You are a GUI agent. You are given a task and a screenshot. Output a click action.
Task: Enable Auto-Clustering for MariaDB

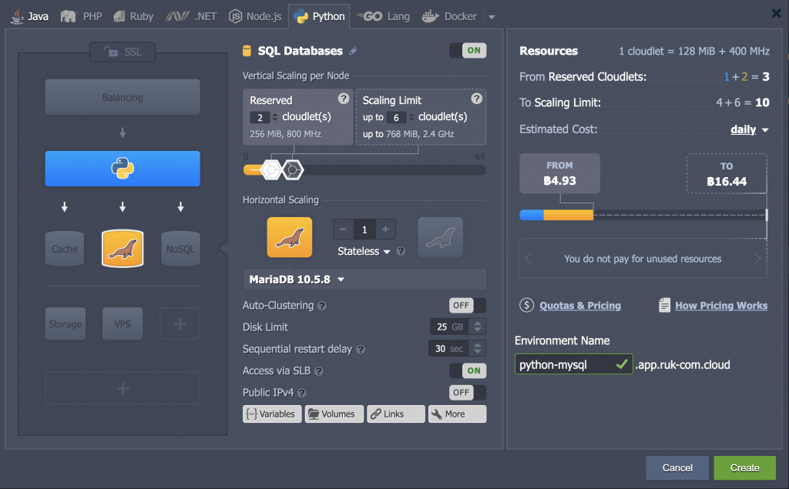click(x=467, y=305)
